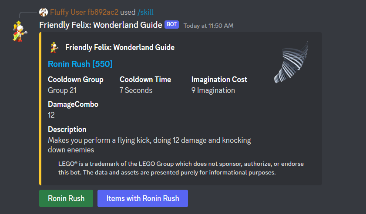The width and height of the screenshot is (366, 214).
Task: Open the Friendly Felix bot avatar
Action: (x=19, y=30)
